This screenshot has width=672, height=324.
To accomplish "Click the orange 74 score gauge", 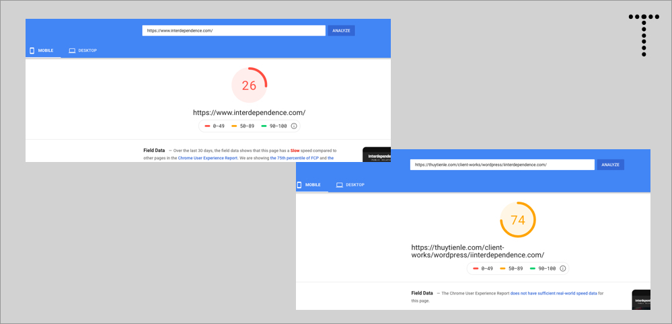I will point(518,220).
